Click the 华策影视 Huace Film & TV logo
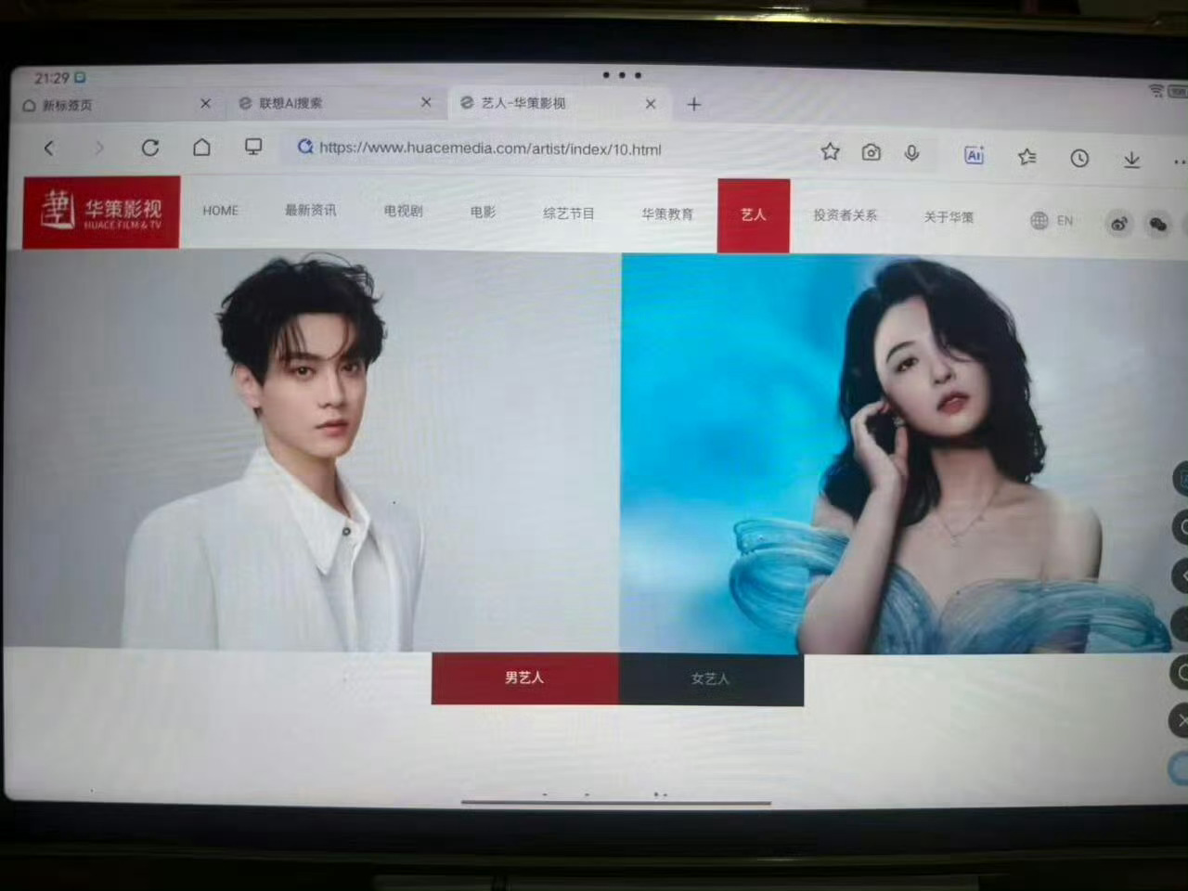1188x891 pixels. click(x=101, y=212)
